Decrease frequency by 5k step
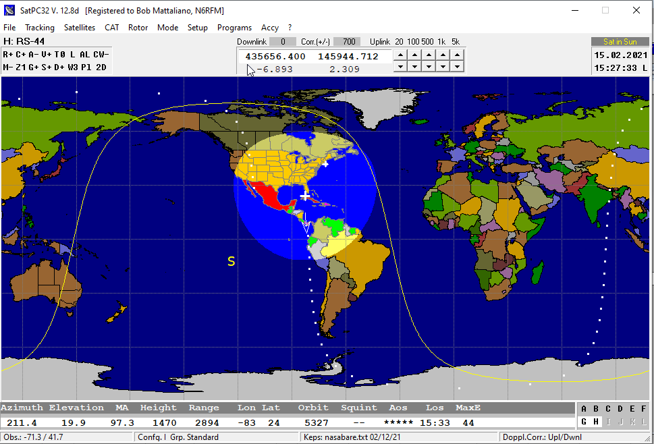Viewport: 654px width, 444px height. pos(457,66)
